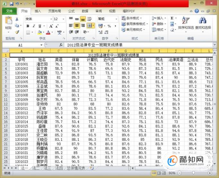
Task: Click the Cut scissors icon
Action: 17,19
